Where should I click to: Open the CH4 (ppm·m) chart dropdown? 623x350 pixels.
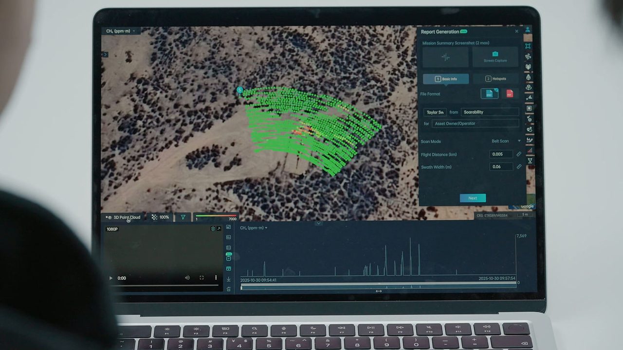tap(254, 227)
